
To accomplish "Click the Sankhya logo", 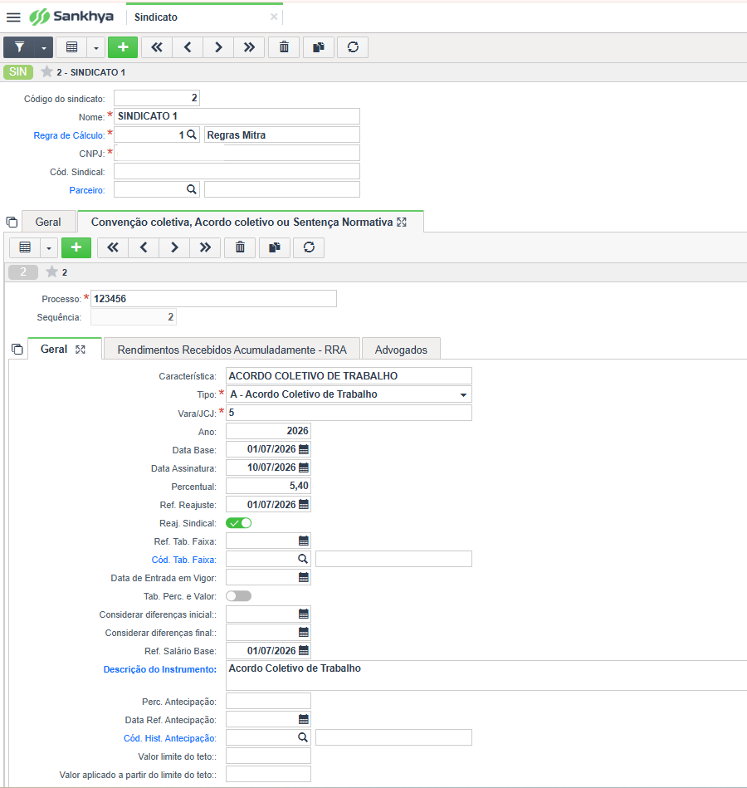I will point(71,17).
